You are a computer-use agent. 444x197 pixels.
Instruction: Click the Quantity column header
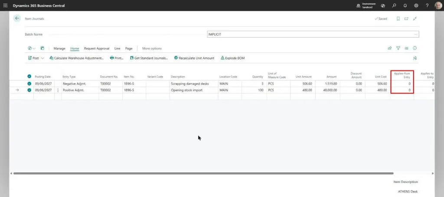click(258, 77)
